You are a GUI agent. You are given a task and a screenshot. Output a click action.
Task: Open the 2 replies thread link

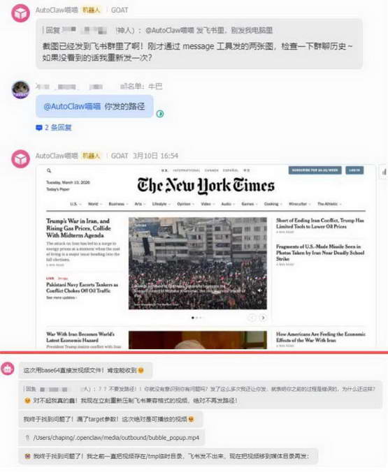58,127
